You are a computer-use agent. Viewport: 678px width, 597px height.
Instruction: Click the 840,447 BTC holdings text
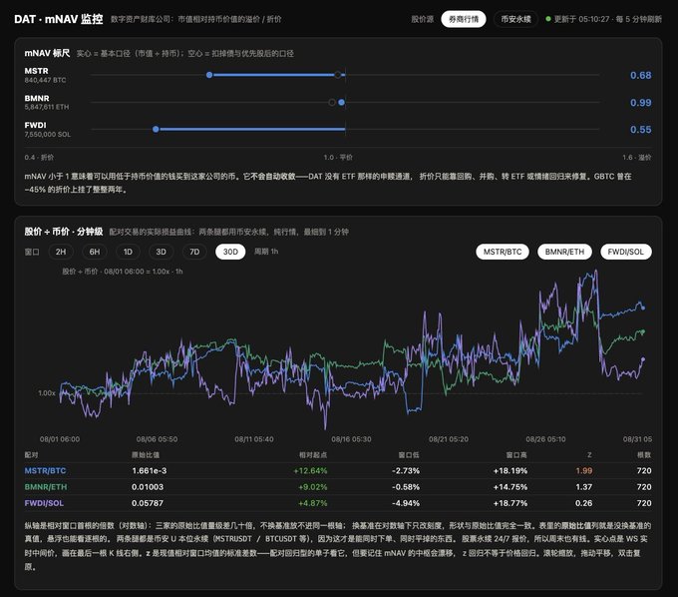[46, 80]
